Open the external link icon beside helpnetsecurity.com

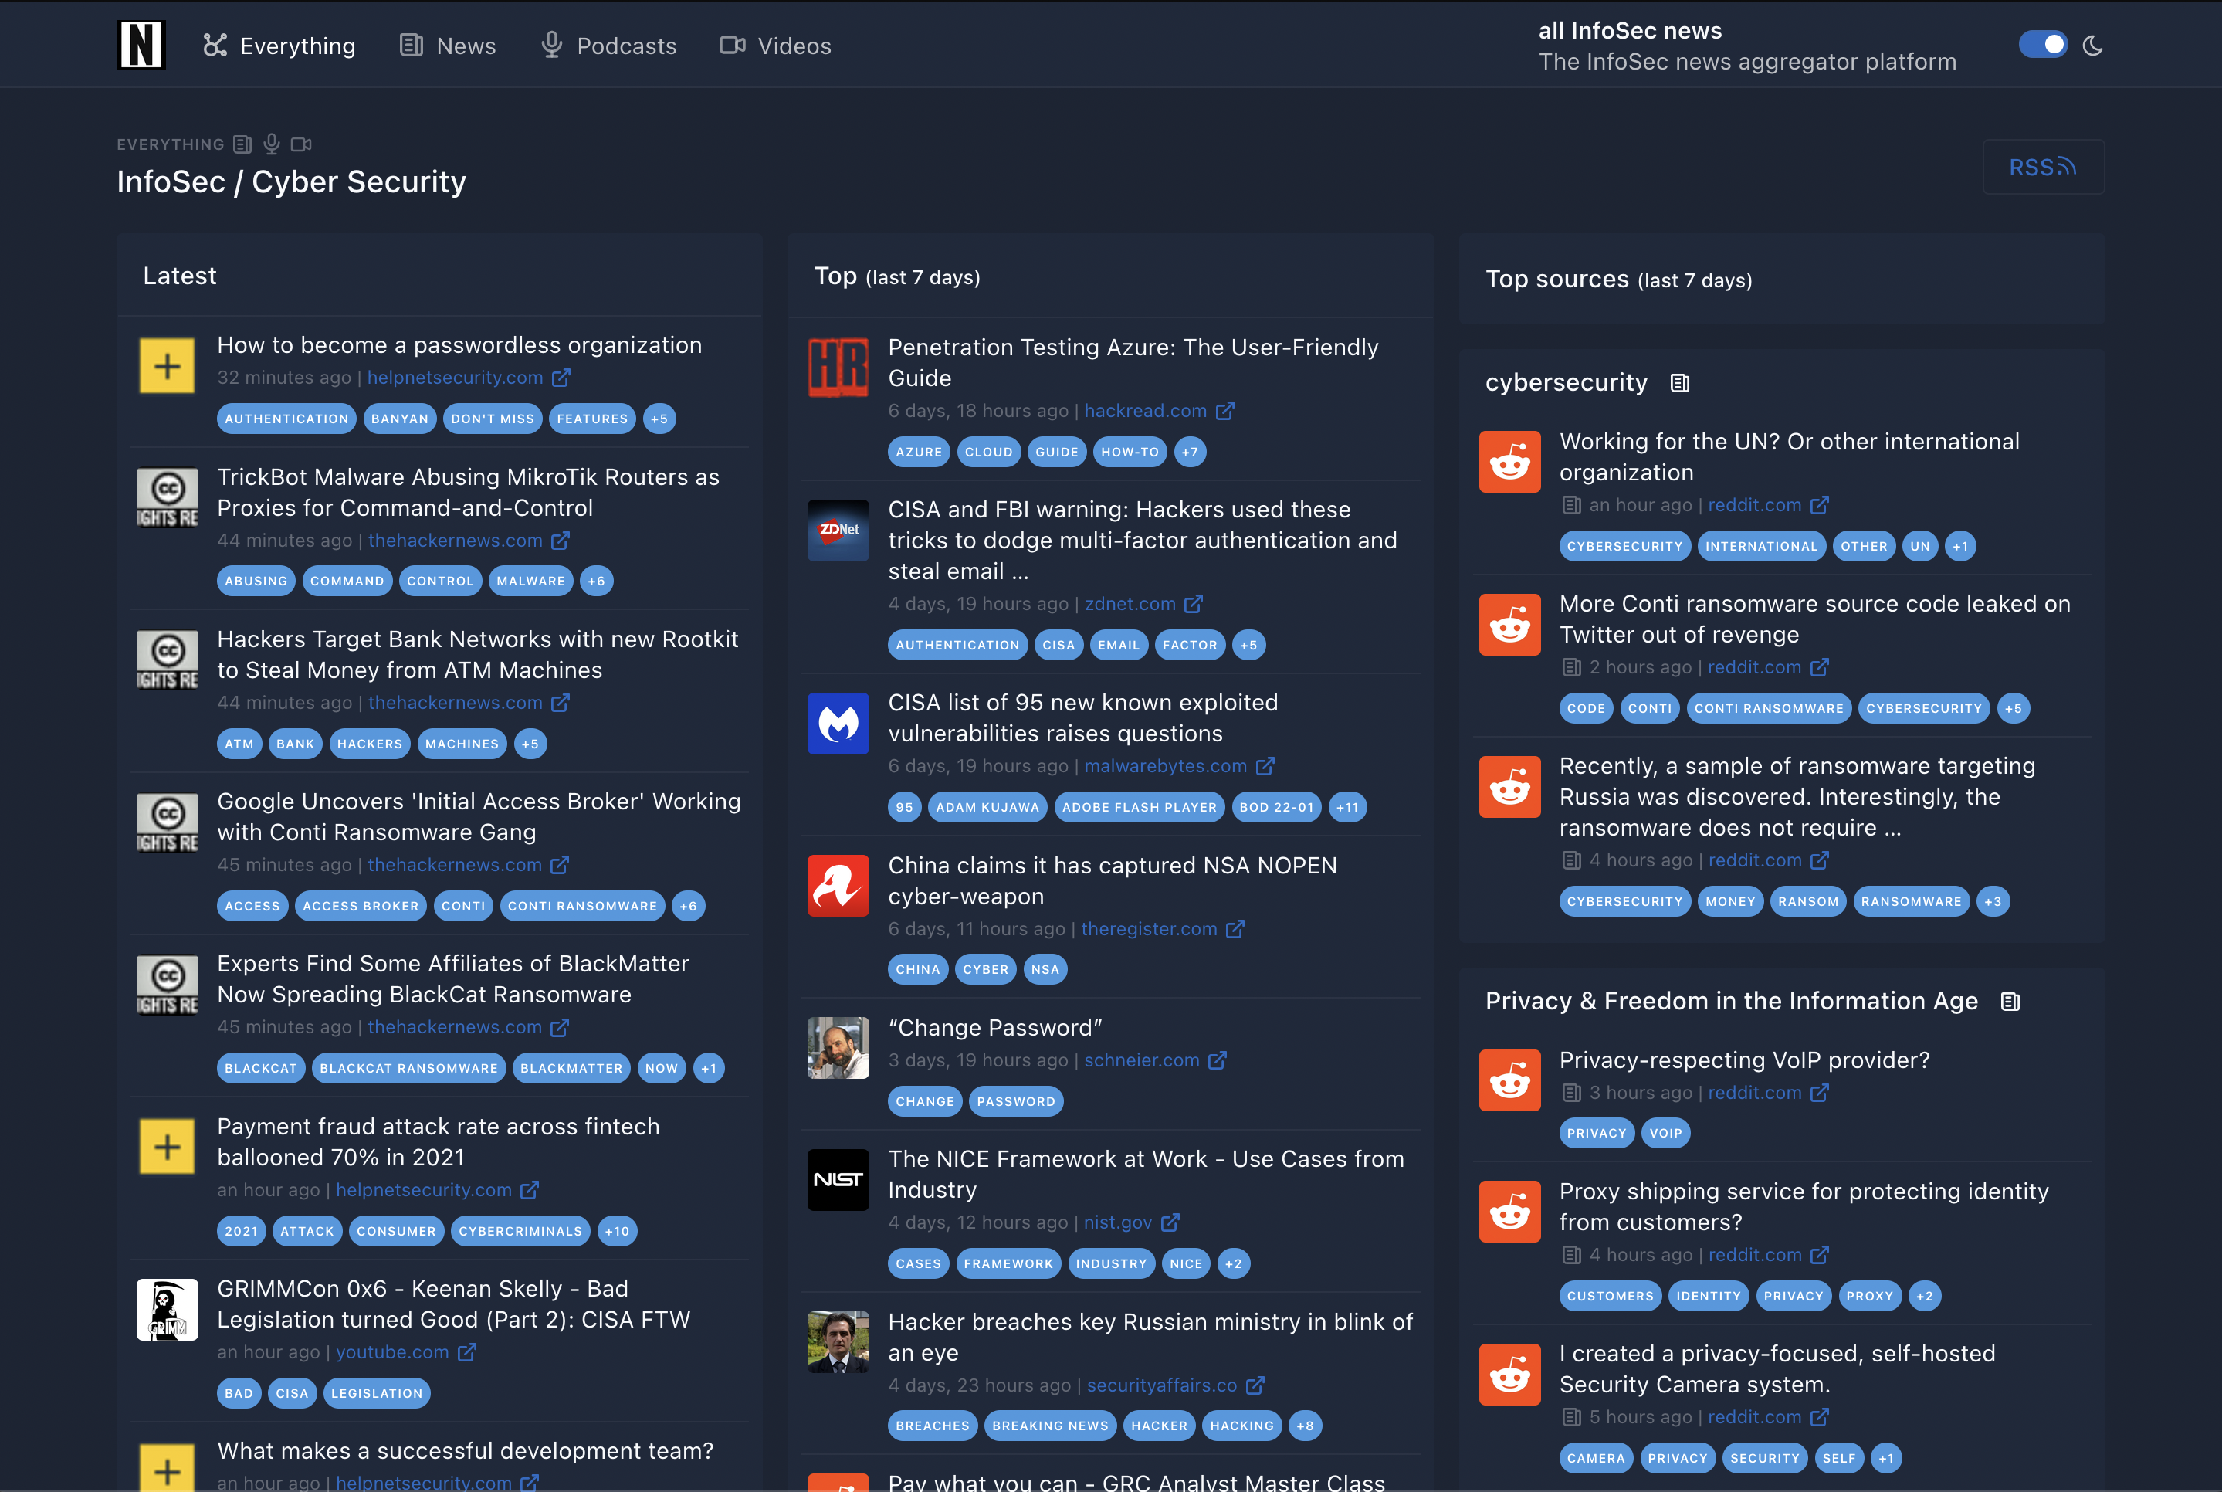point(561,377)
